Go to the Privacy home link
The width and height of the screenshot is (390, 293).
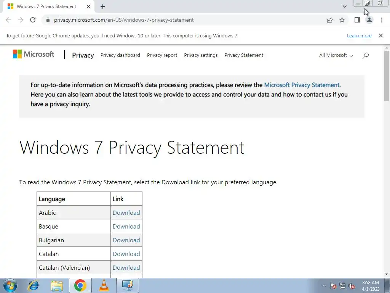pyautogui.click(x=83, y=55)
